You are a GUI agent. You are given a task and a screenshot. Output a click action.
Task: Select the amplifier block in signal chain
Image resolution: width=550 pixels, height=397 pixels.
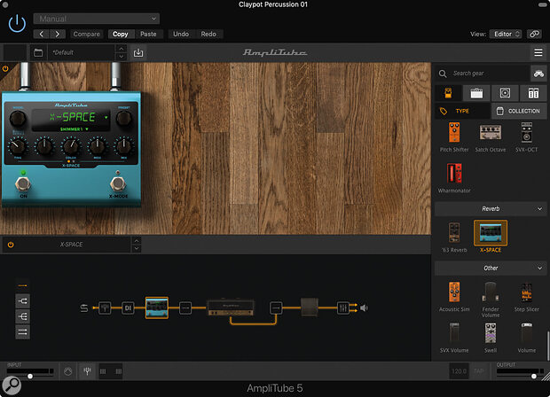(231, 307)
